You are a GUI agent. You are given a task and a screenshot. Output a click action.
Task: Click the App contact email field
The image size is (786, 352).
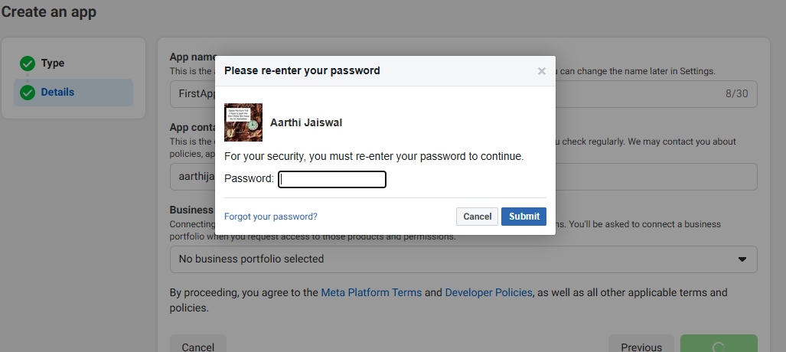tap(651, 177)
